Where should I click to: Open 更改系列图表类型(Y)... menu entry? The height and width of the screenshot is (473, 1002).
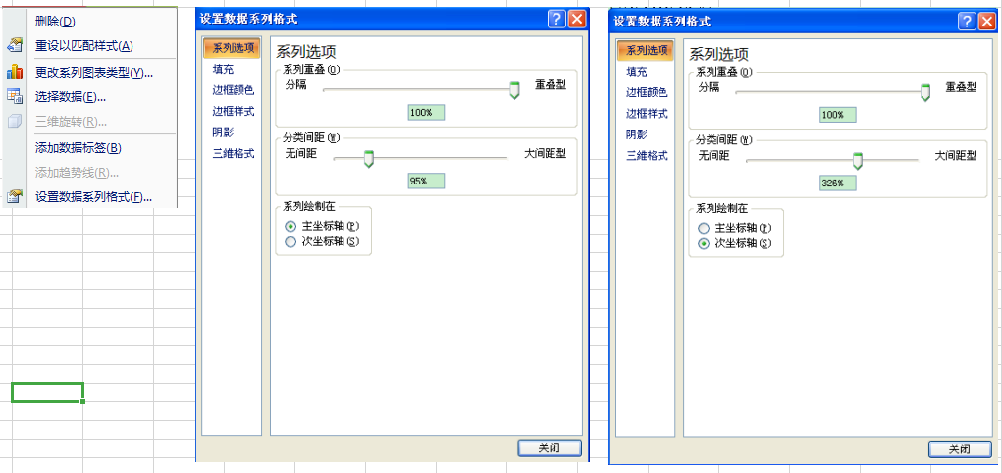click(x=94, y=73)
